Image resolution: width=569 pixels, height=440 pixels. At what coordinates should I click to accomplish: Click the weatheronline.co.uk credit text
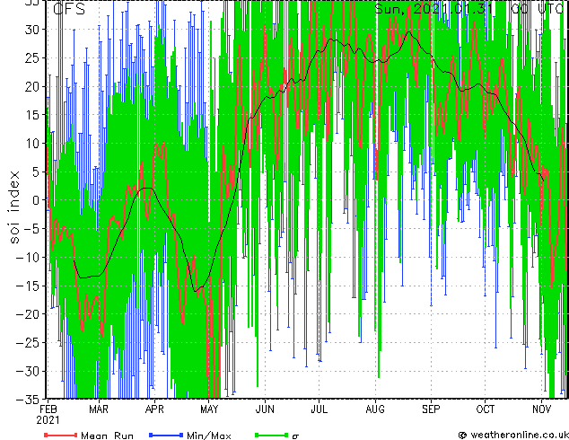519,435
